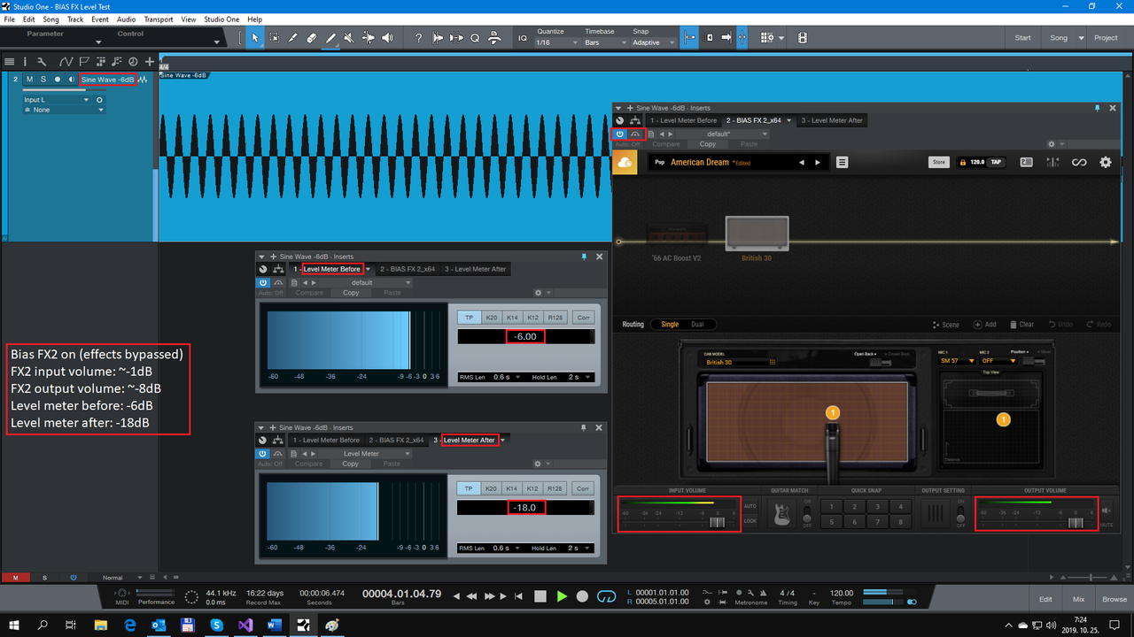Click the BIAS FX input volume slider handle
The height and width of the screenshot is (637, 1134).
[718, 523]
